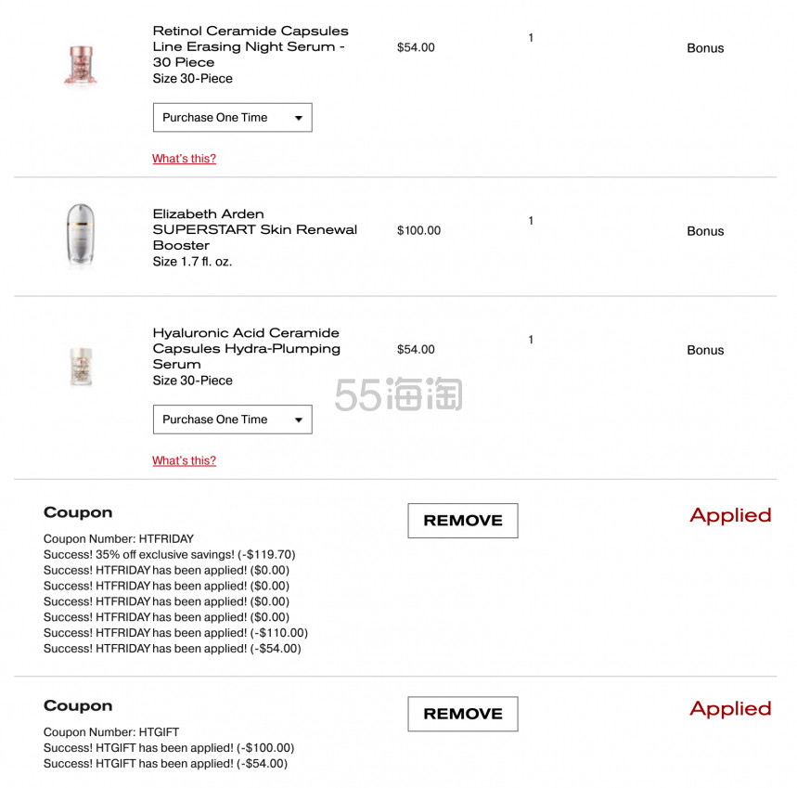Remove the HTFRIDAY coupon
Image resolution: width=797 pixels, height=788 pixels.
pyautogui.click(x=463, y=521)
